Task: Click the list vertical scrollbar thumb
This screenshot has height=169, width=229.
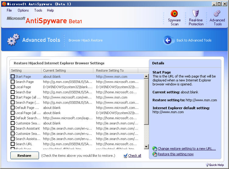Action: (x=146, y=102)
